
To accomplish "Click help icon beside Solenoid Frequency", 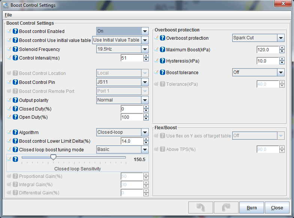I will tap(15, 49).
